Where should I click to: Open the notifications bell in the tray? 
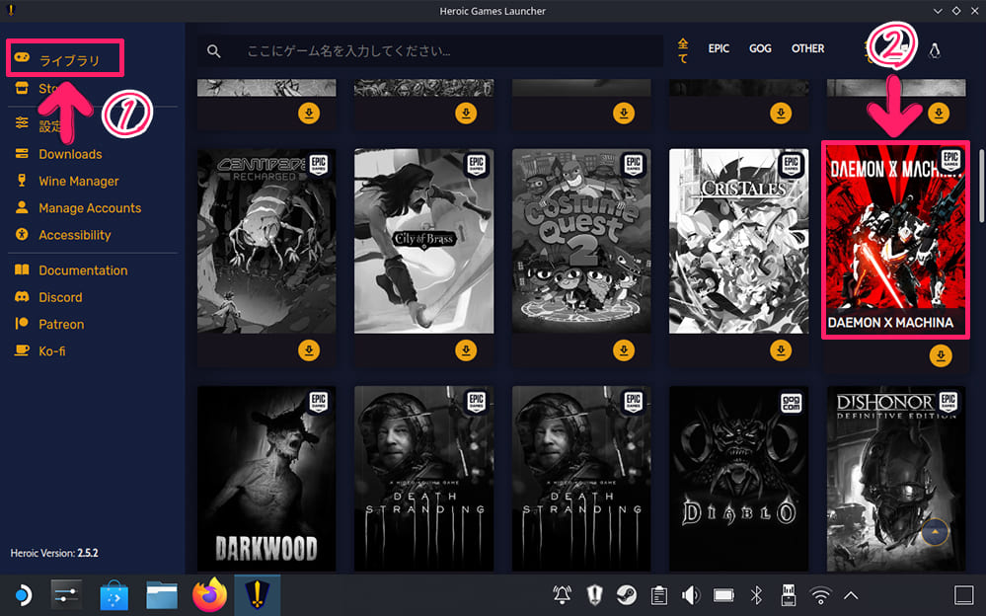point(563,595)
